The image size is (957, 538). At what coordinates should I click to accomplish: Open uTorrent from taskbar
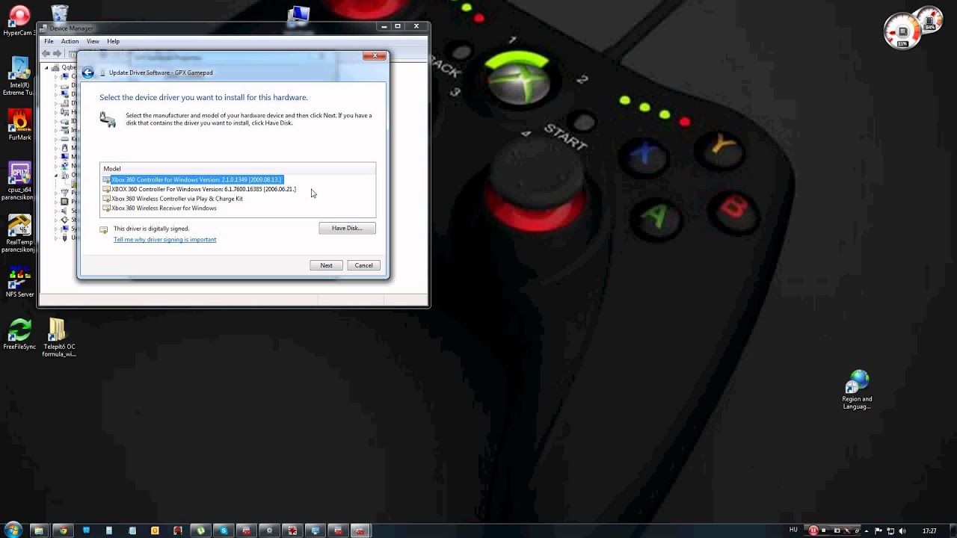pyautogui.click(x=200, y=531)
